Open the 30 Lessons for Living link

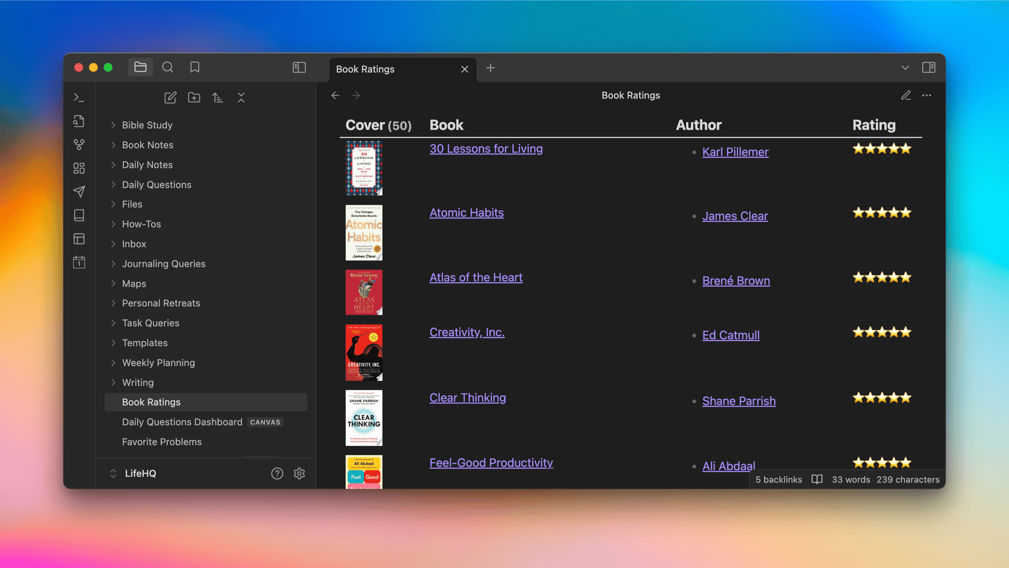[x=486, y=149]
